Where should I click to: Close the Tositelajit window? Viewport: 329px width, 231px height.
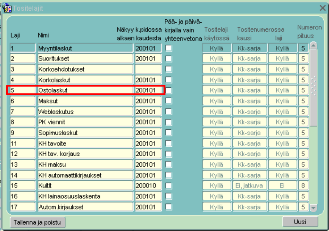[x=323, y=8]
